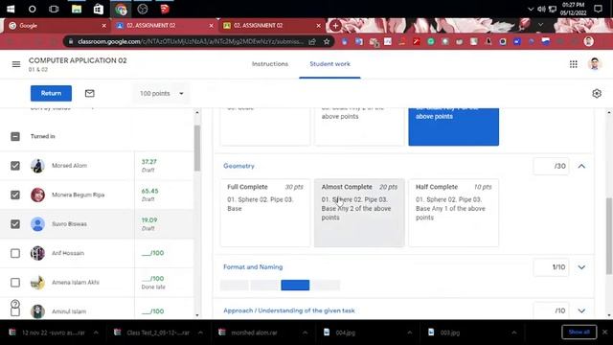This screenshot has height=345, width=613.
Task: Click Suvro Biswas's avatar
Action: click(37, 224)
